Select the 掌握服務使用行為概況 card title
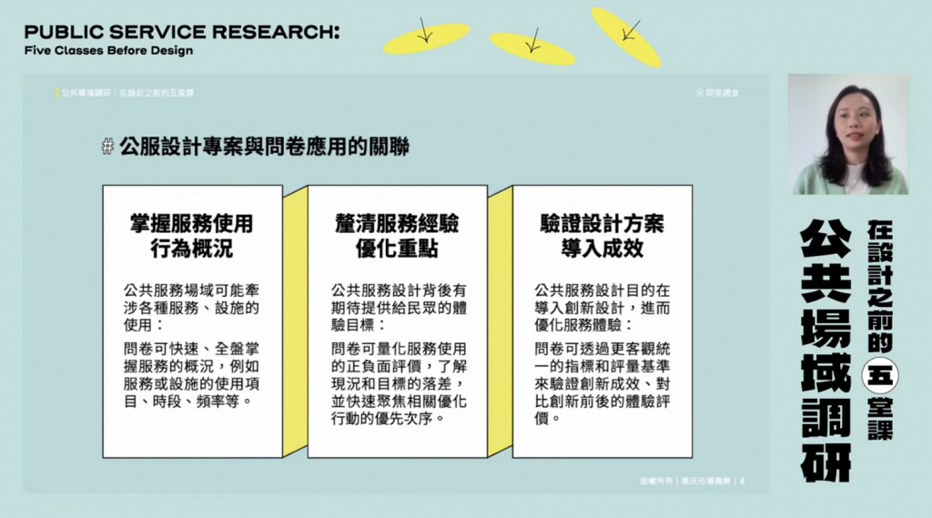 tap(191, 236)
